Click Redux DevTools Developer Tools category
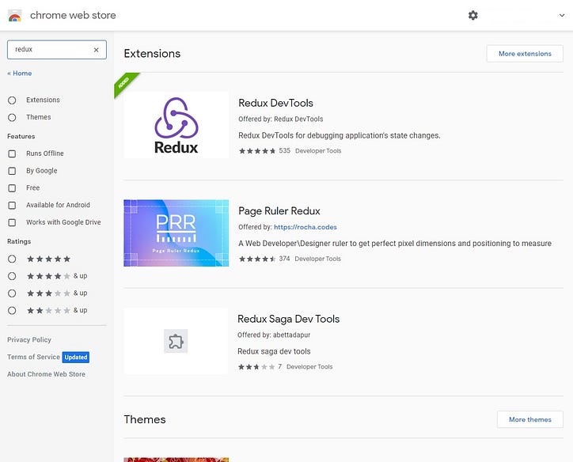This screenshot has width=573, height=462. [318, 151]
